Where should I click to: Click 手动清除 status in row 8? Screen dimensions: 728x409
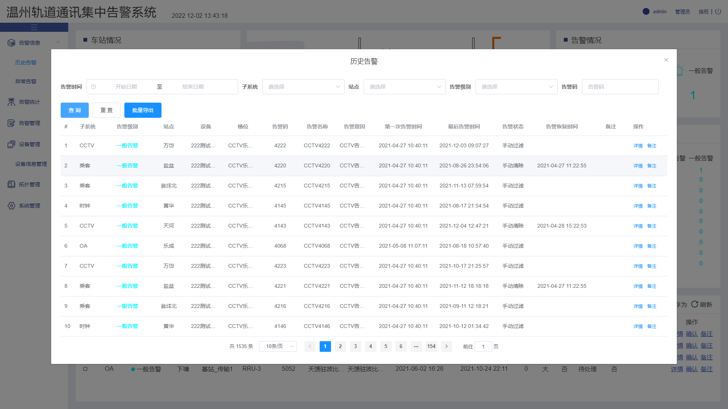pyautogui.click(x=513, y=286)
